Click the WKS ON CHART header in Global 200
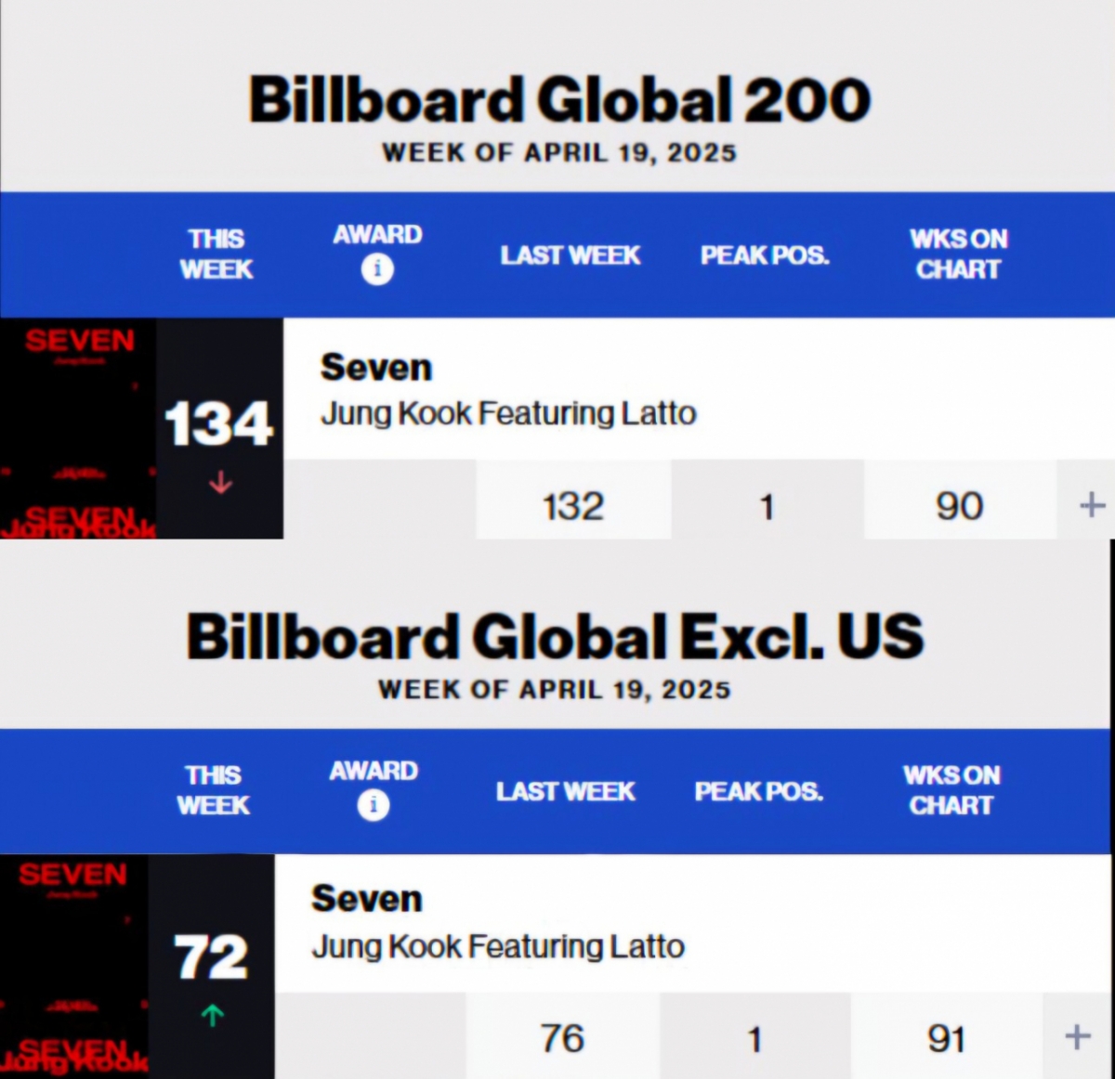1115x1079 pixels. [958, 253]
